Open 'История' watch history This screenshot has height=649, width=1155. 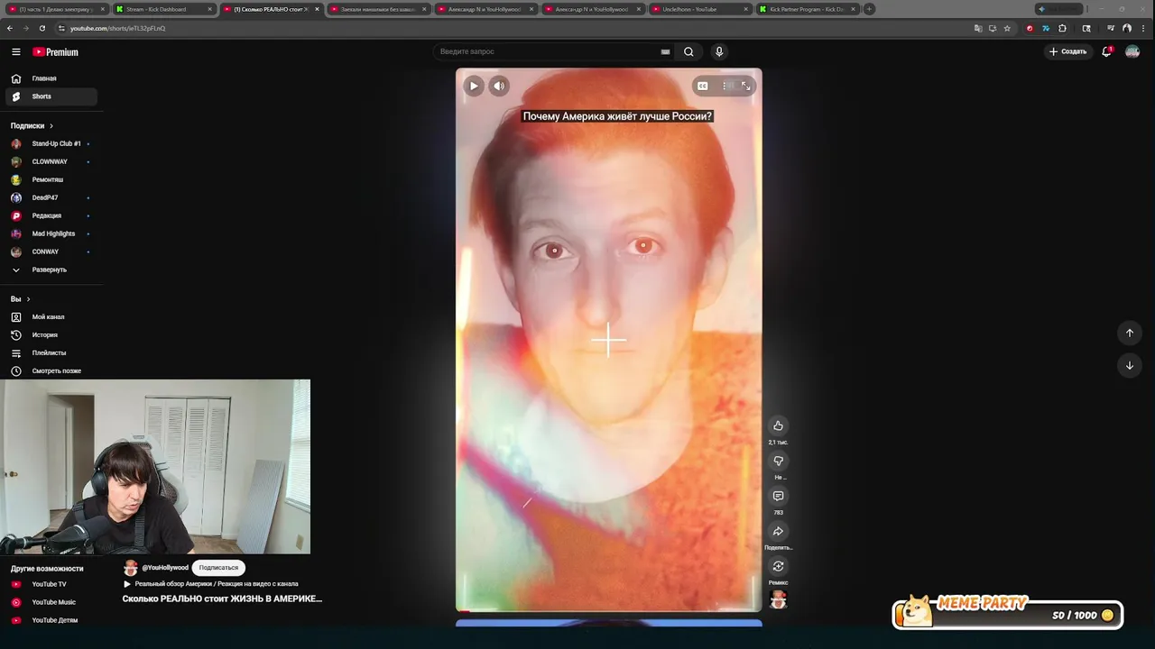(51, 334)
